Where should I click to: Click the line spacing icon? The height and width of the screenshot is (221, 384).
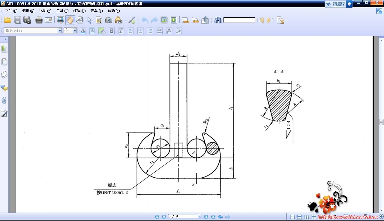(x=179, y=31)
